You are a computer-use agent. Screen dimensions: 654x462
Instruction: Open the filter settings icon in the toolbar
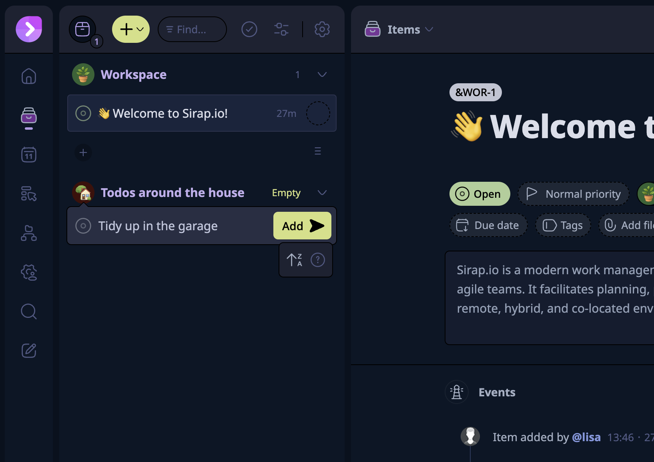pyautogui.click(x=281, y=29)
